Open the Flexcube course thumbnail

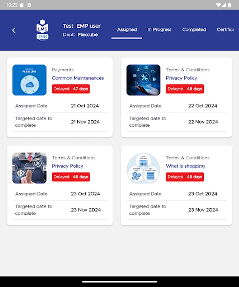click(29, 80)
